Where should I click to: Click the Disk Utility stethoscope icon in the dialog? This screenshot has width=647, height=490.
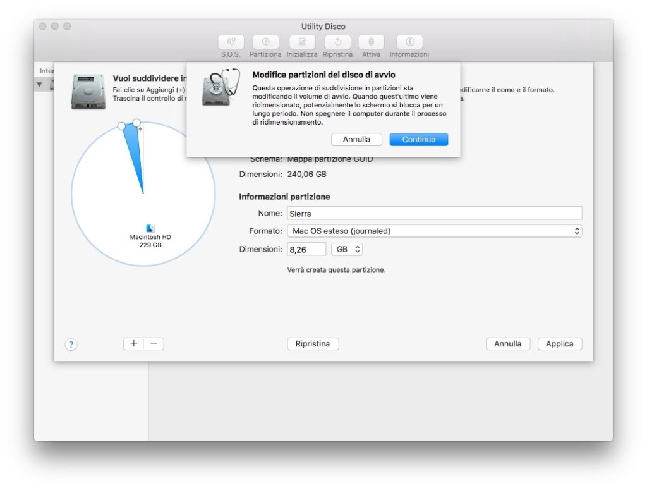pos(221,87)
